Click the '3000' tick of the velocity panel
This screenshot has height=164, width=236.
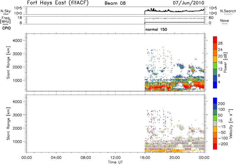[x=17, y=115]
